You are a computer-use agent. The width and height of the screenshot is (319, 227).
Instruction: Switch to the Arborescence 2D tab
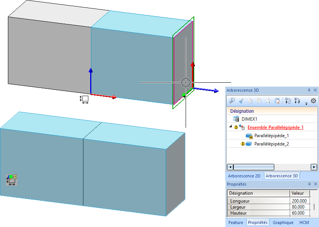coord(244,176)
